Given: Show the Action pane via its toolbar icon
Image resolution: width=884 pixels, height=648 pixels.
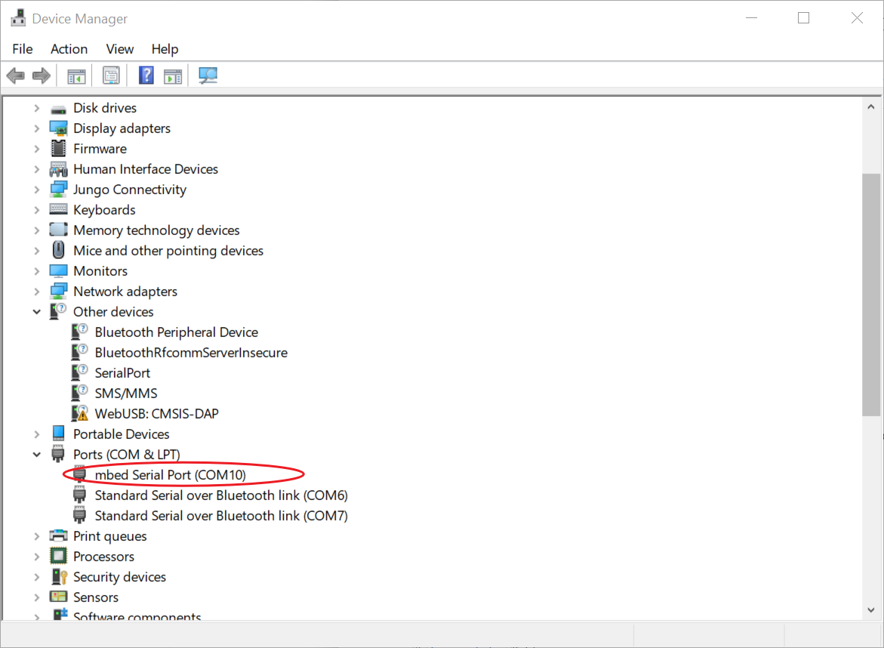Looking at the screenshot, I should click(173, 75).
